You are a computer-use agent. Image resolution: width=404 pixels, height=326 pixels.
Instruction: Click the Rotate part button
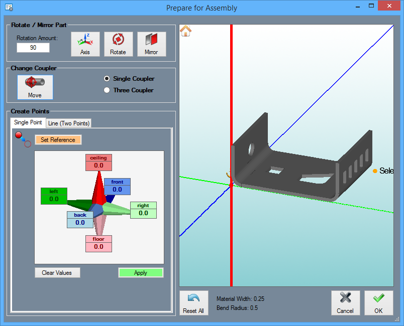point(118,44)
